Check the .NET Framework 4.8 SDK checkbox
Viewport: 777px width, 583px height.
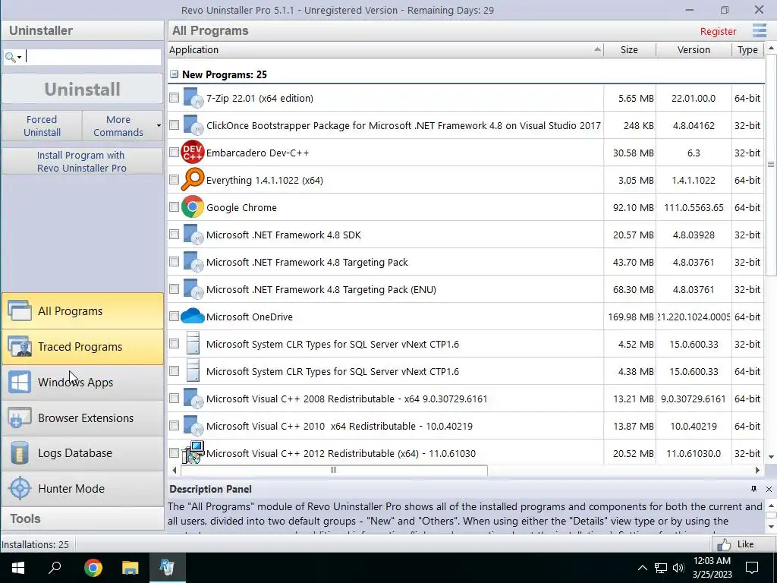[x=174, y=234]
